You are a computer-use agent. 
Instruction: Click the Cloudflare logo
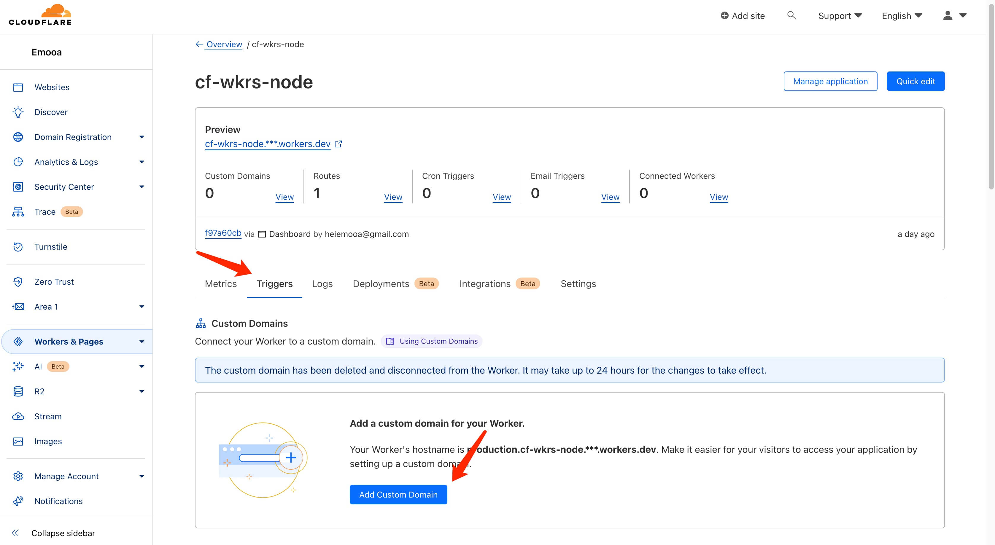(40, 15)
